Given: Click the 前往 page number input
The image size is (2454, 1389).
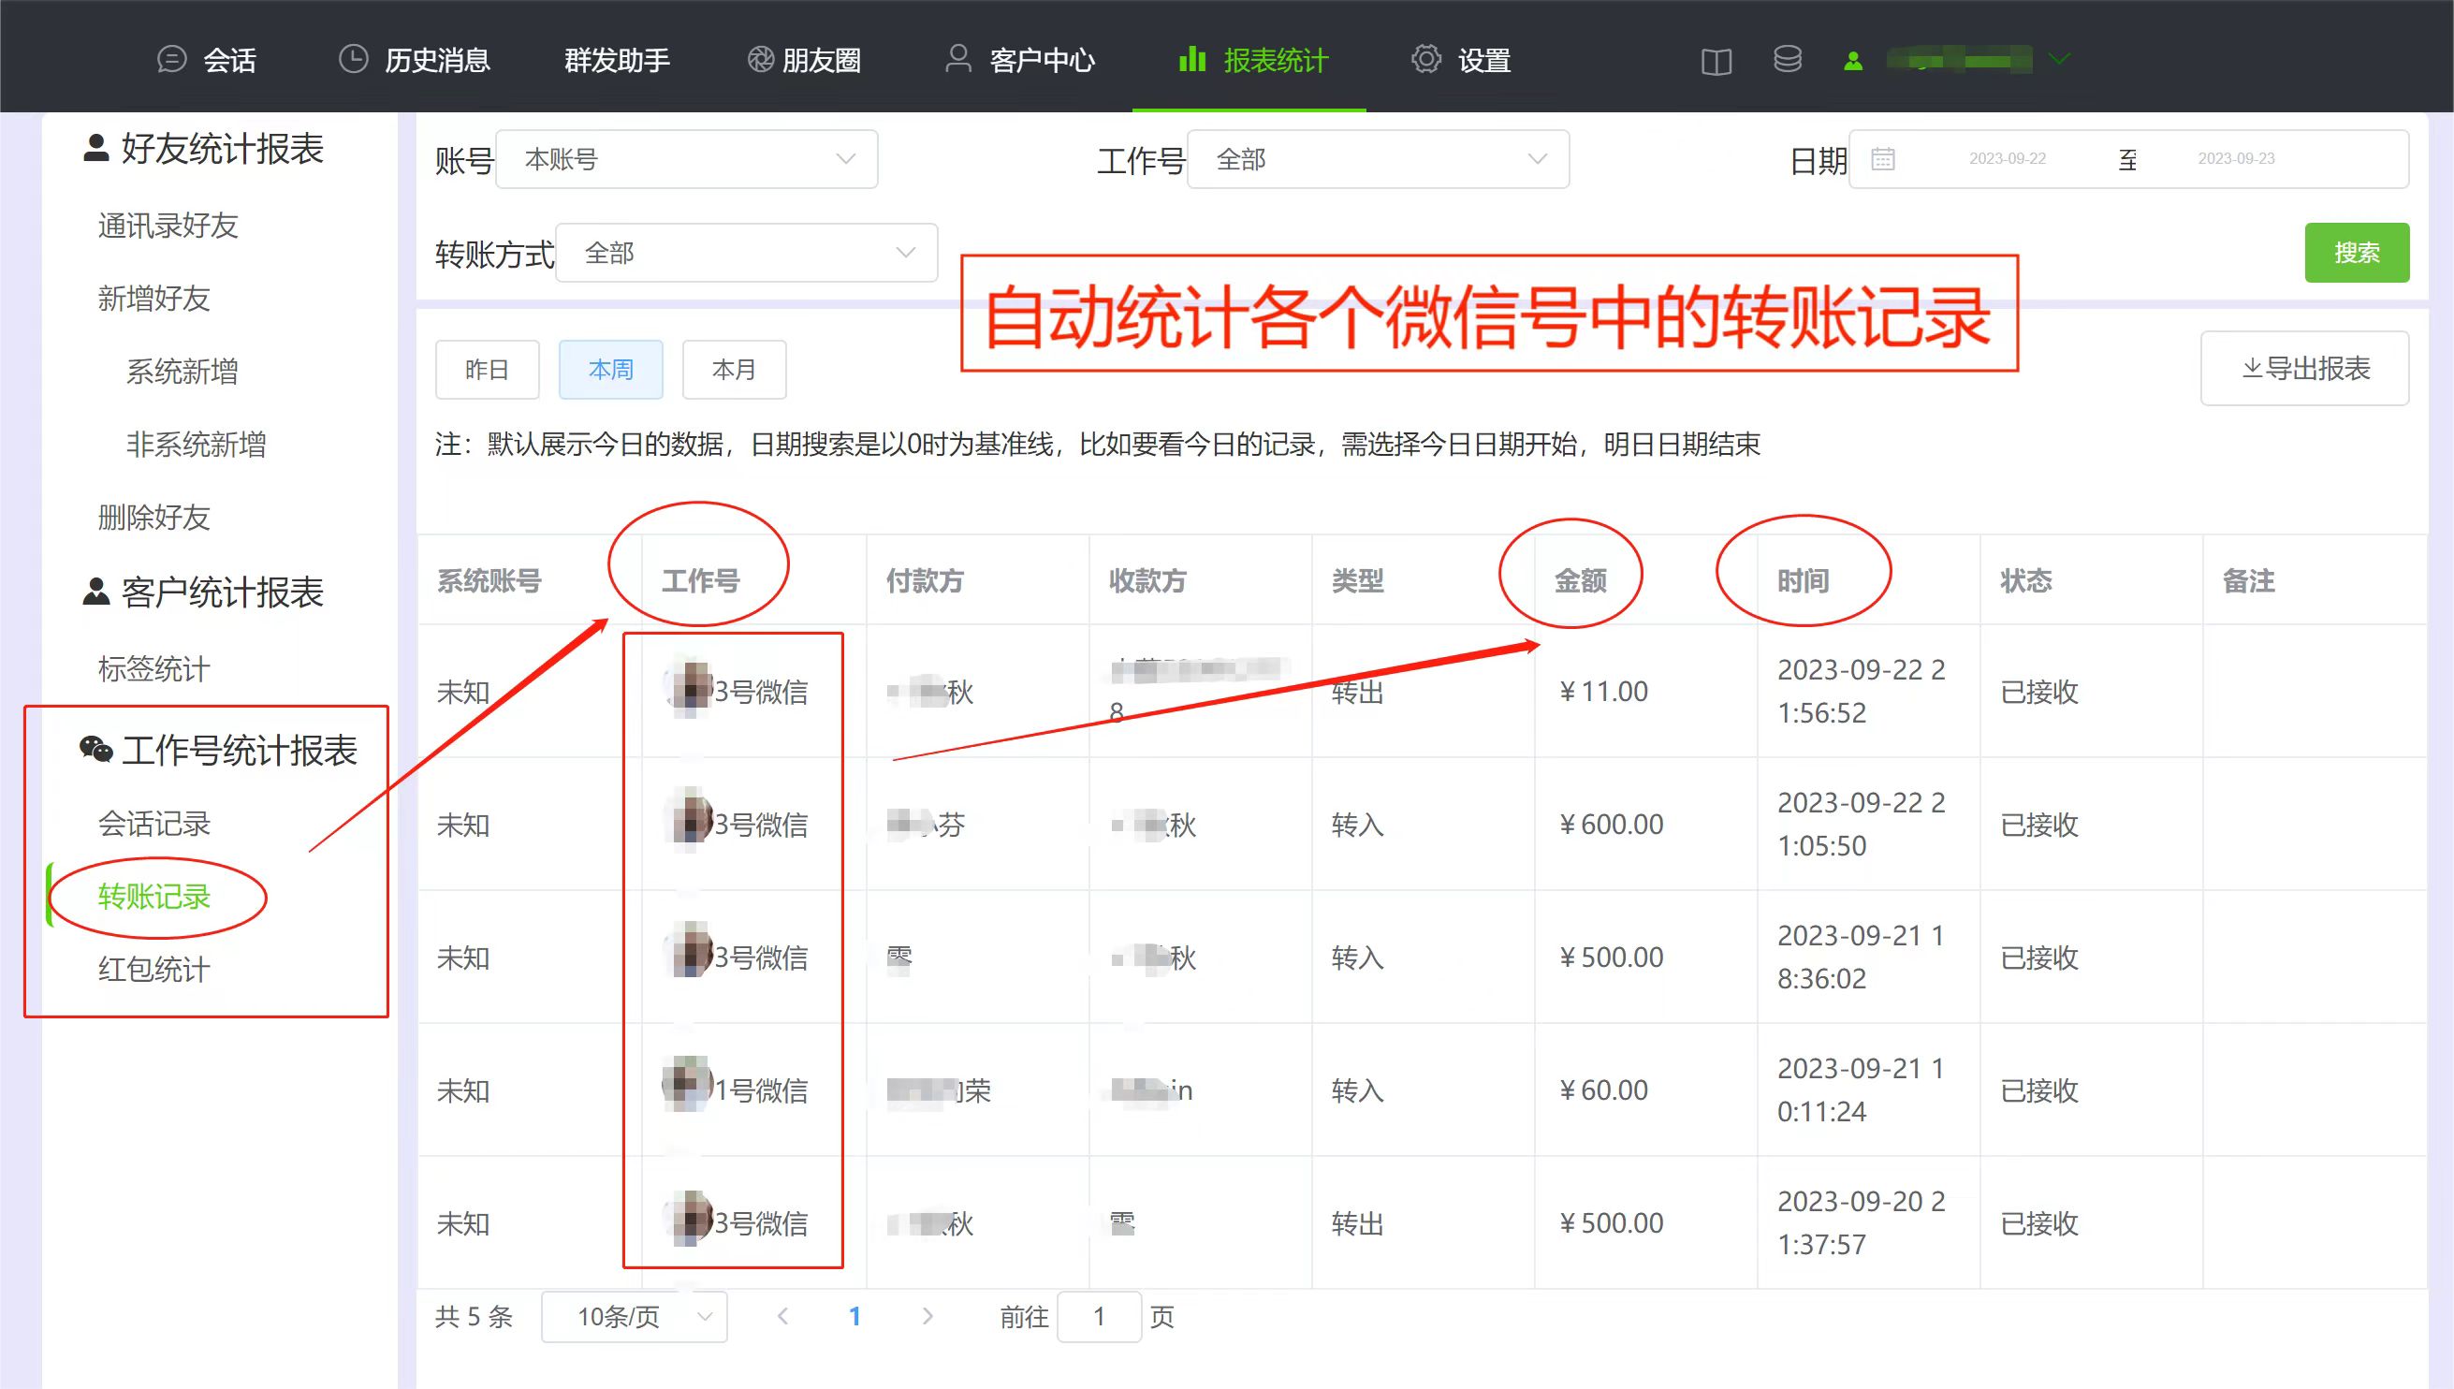Looking at the screenshot, I should (x=1099, y=1317).
